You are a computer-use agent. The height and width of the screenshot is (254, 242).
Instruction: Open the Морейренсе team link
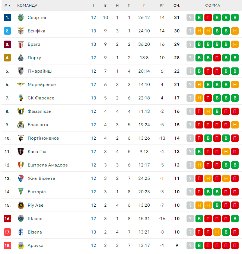(42, 85)
